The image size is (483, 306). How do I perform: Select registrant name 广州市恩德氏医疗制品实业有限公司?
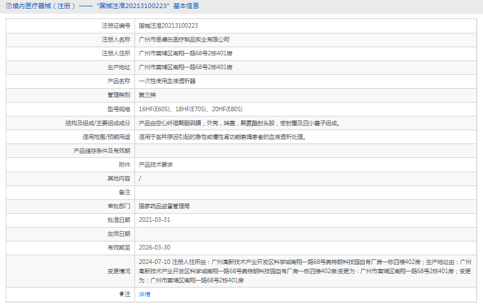pos(184,39)
